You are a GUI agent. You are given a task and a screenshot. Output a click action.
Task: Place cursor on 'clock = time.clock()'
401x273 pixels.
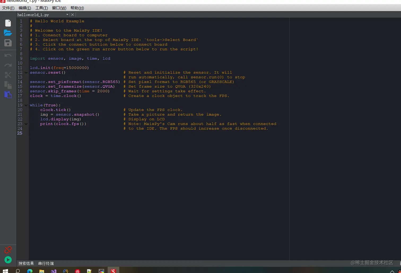(55, 96)
